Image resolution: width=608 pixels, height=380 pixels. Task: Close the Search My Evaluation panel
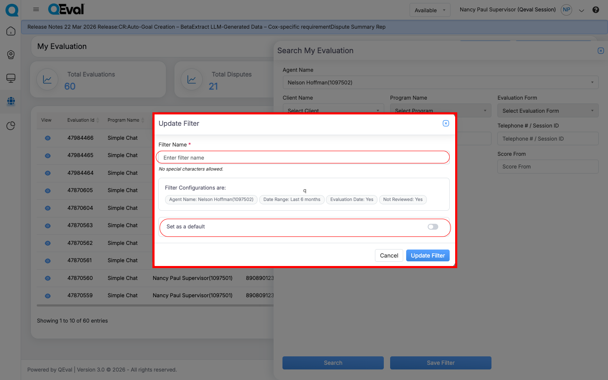click(x=600, y=51)
